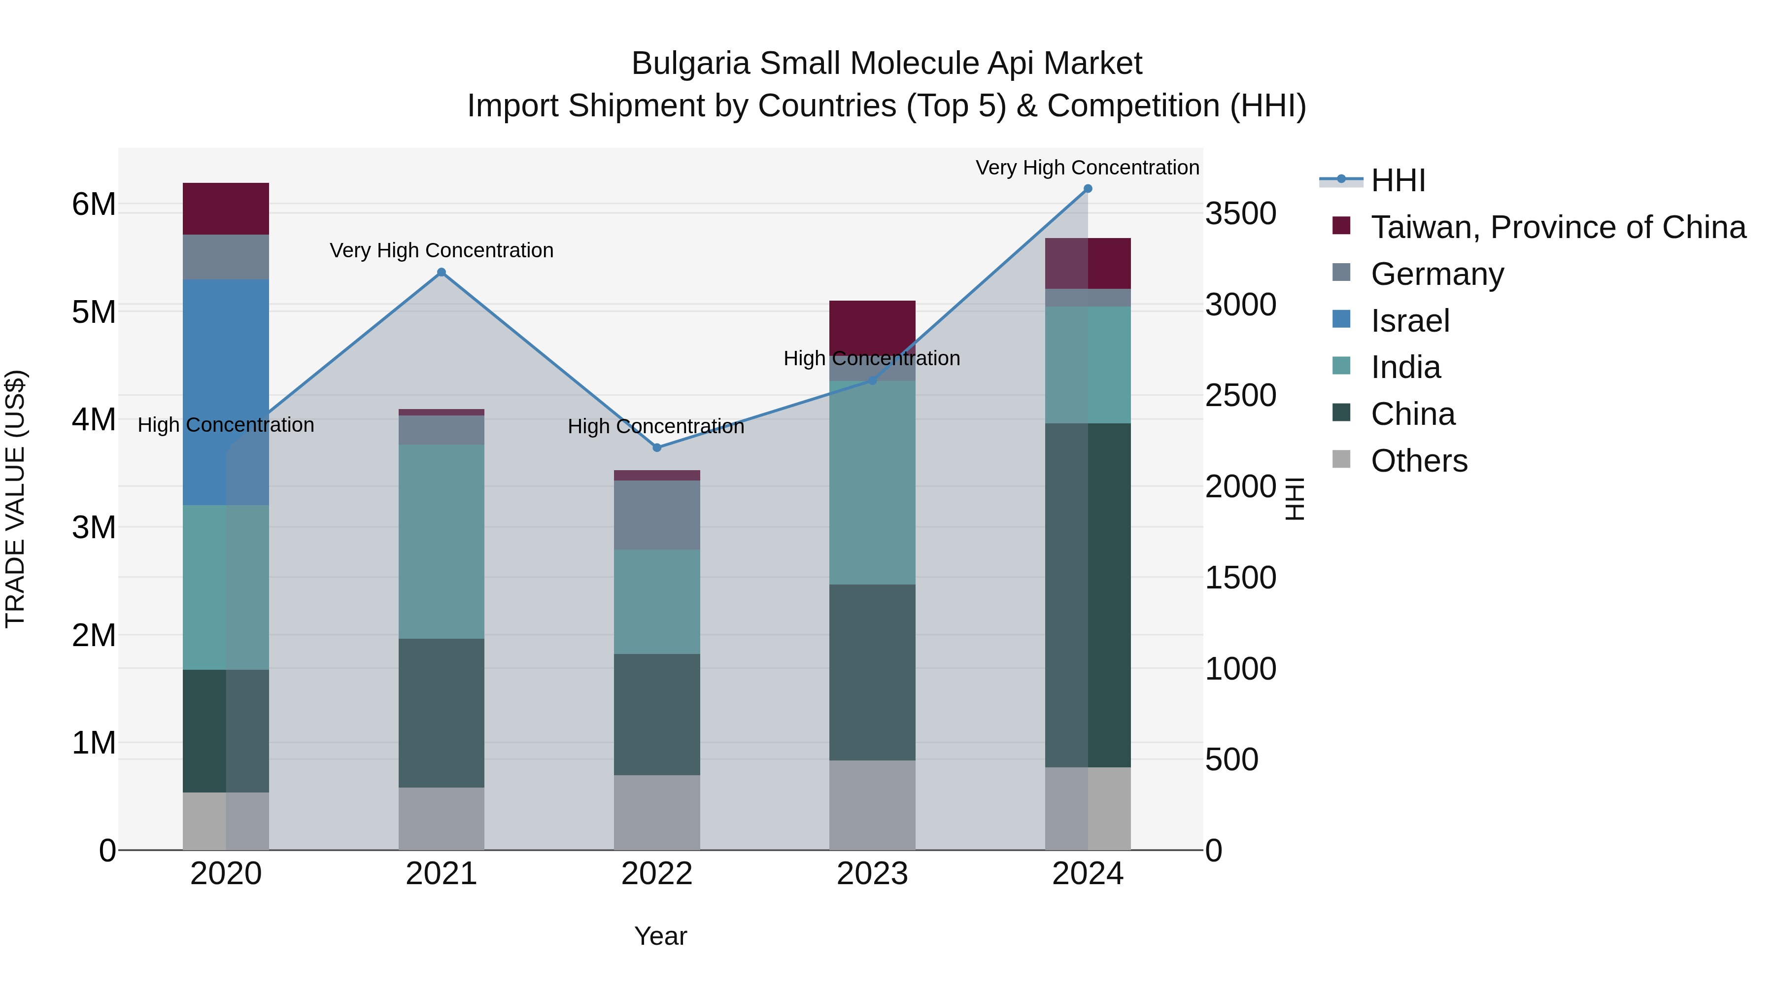Toggle the HHI legend entry
Viewport: 1774px width, 998px height.
coord(1372,180)
